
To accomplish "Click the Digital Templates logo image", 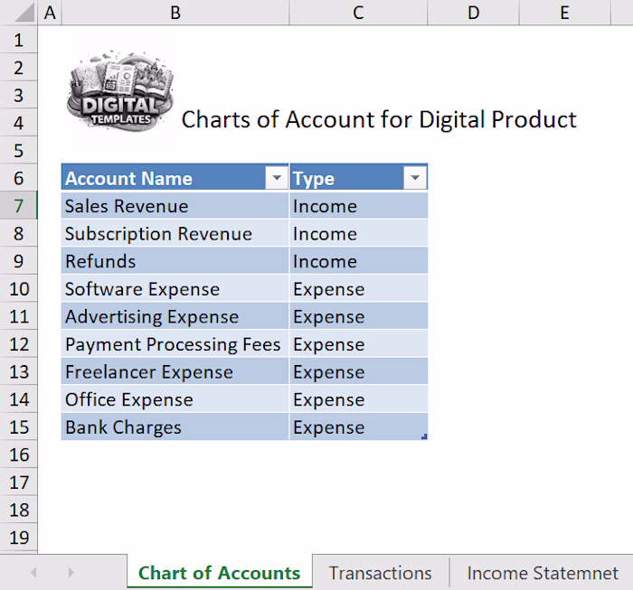I will (120, 91).
